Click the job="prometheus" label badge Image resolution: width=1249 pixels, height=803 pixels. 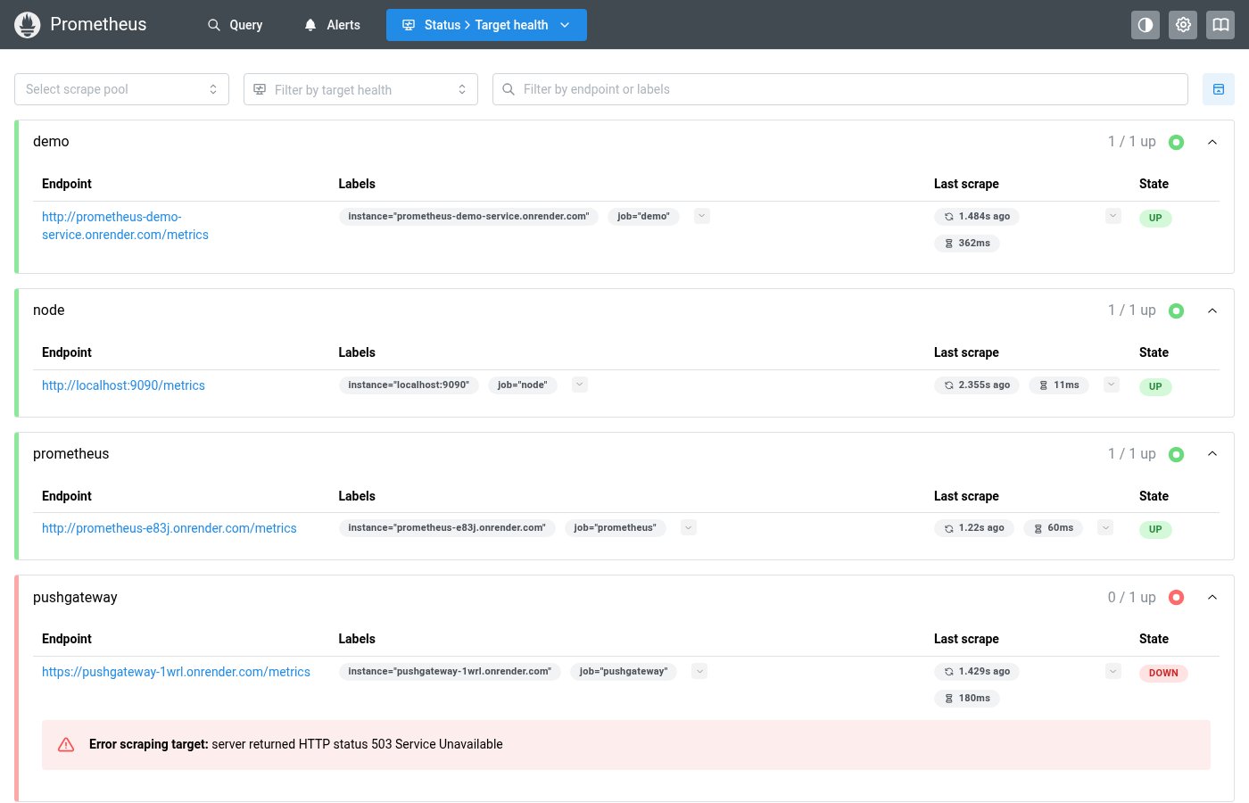pos(615,527)
